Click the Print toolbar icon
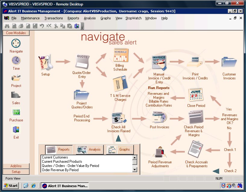This screenshot has height=192, width=246. point(21,26)
